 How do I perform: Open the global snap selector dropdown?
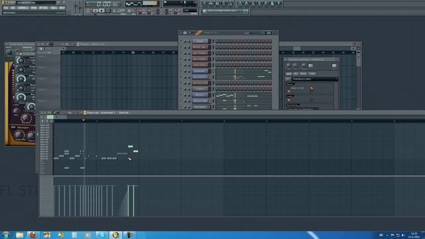pos(190,11)
